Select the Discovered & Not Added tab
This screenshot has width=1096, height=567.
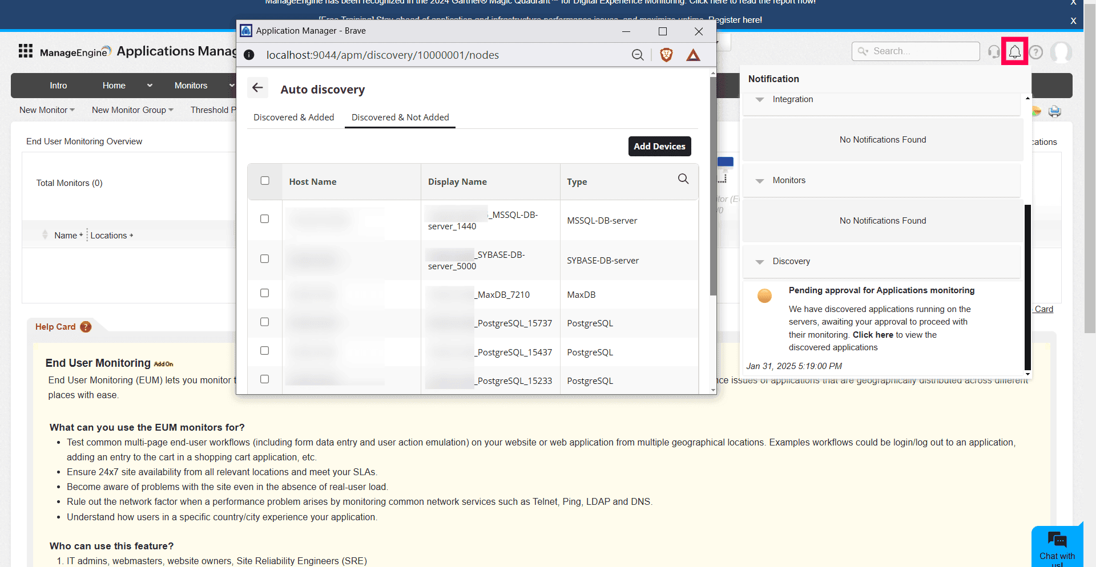tap(400, 118)
